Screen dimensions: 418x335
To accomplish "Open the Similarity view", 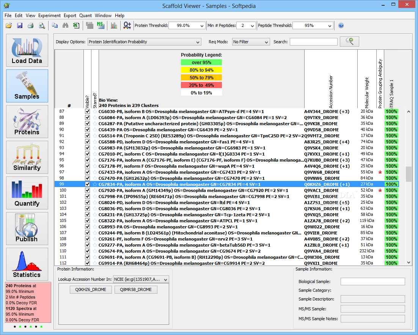I will [27, 157].
